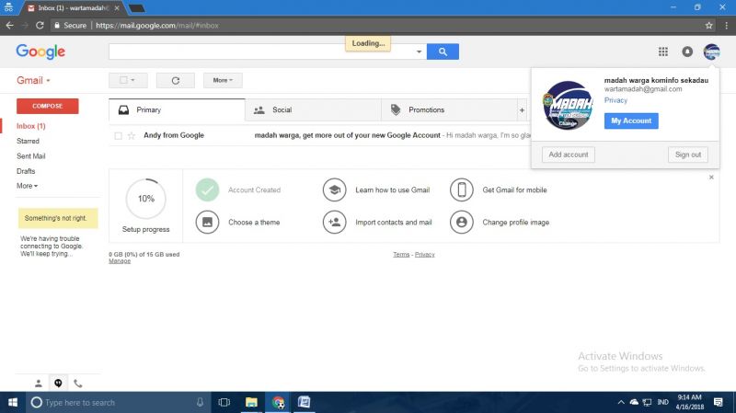Show hidden system tray icons
Image resolution: width=736 pixels, height=413 pixels.
pyautogui.click(x=620, y=402)
